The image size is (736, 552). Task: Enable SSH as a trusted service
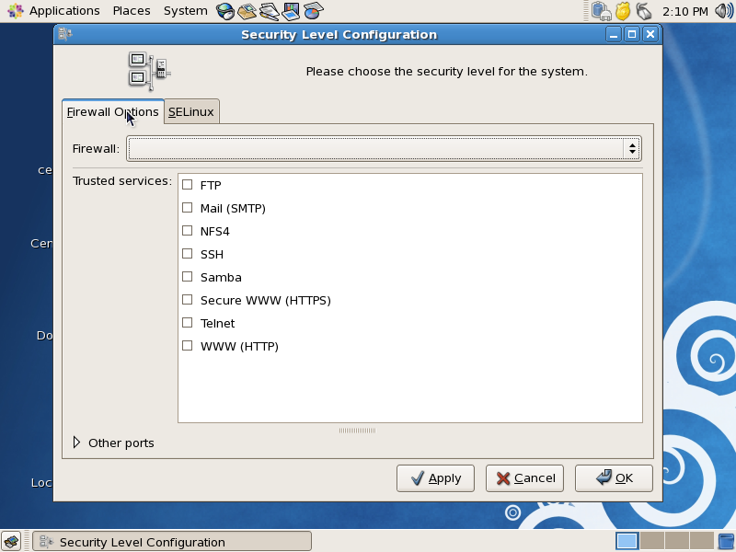click(x=187, y=254)
